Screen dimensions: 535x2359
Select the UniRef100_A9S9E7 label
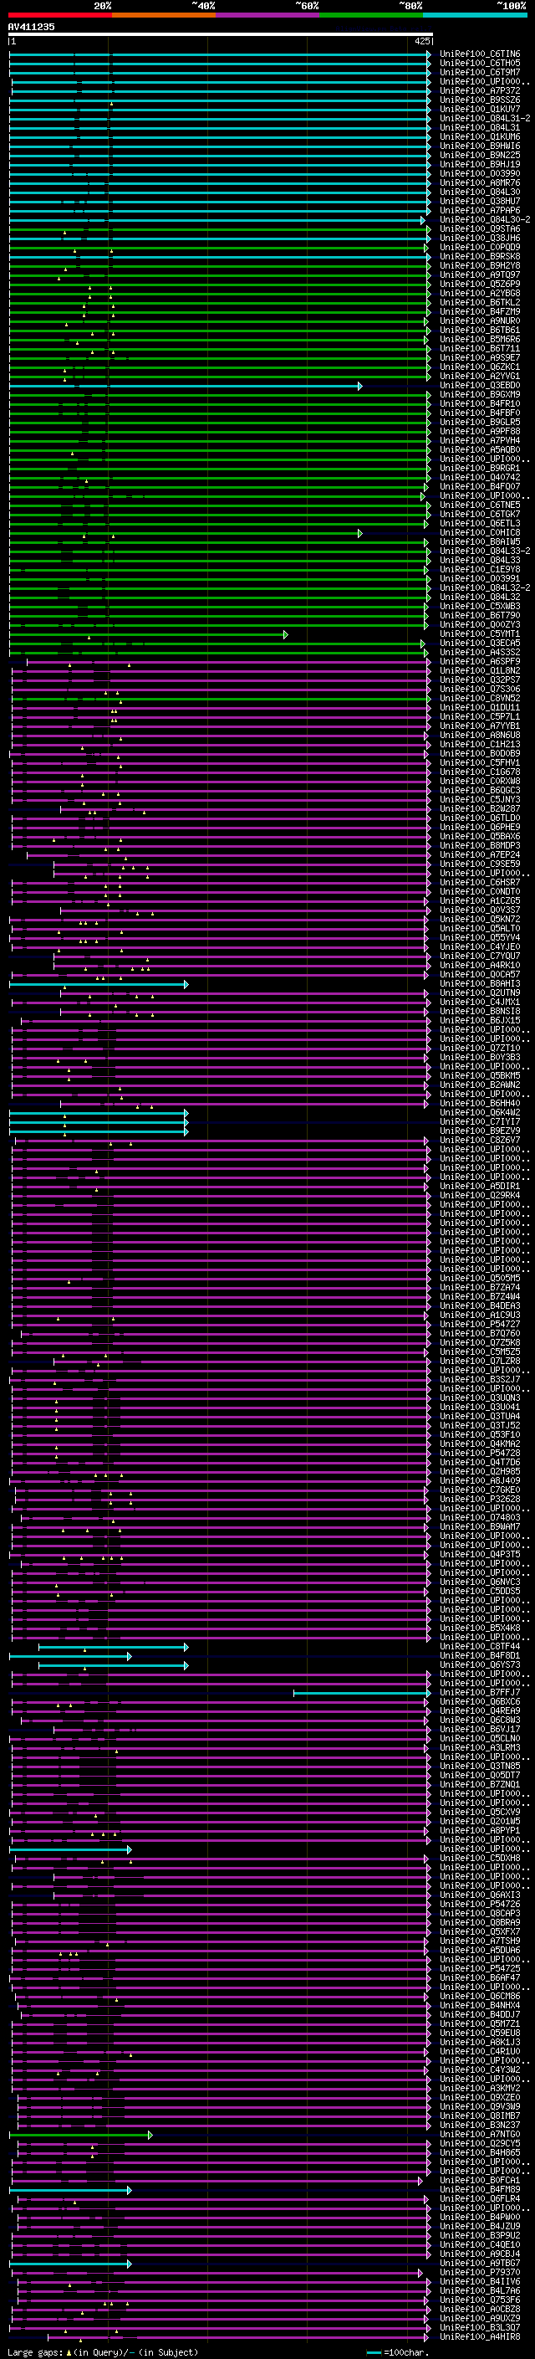click(480, 358)
